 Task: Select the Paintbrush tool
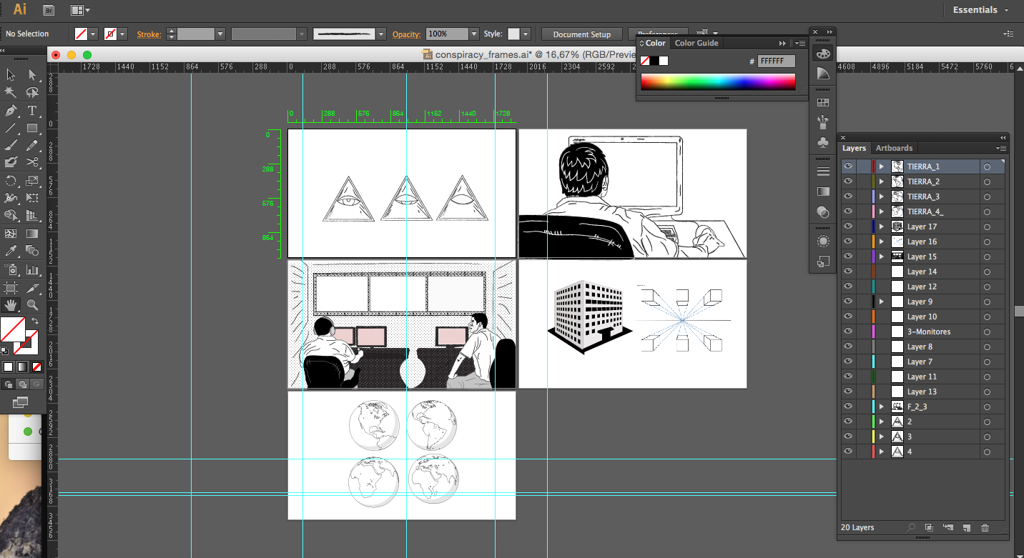(11, 145)
